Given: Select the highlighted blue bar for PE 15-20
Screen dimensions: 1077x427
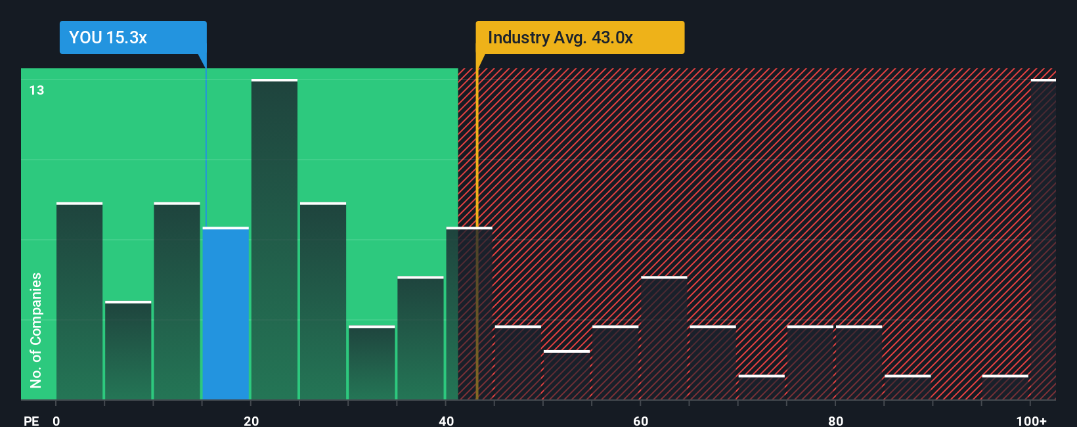Looking at the screenshot, I should pyautogui.click(x=226, y=313).
